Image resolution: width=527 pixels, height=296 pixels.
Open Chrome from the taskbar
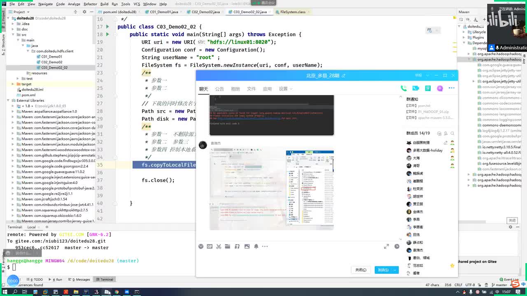pos(117,292)
